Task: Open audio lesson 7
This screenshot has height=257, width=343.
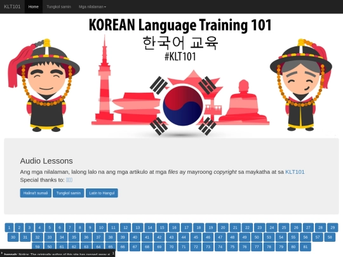Action: point(70,228)
